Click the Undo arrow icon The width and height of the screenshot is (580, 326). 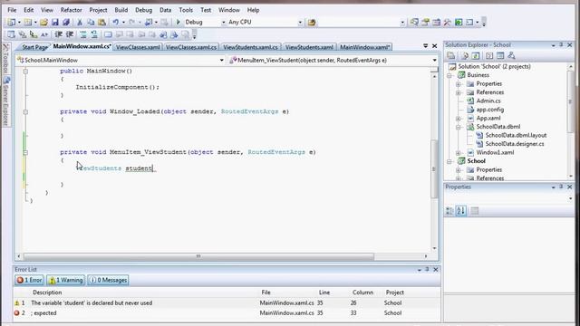click(x=116, y=22)
